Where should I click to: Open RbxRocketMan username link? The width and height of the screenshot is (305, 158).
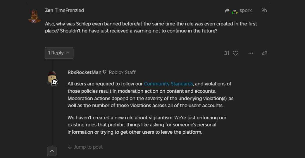[85, 72]
